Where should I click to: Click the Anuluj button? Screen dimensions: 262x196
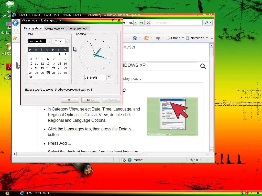[x=90, y=100]
